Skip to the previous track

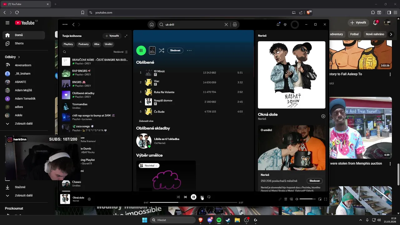tap(185, 197)
